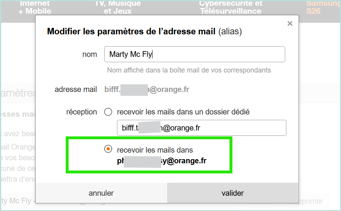Select 'recevoir les mails dans un dossier dédié' radio
Screen dimensions: 341x211
point(108,112)
